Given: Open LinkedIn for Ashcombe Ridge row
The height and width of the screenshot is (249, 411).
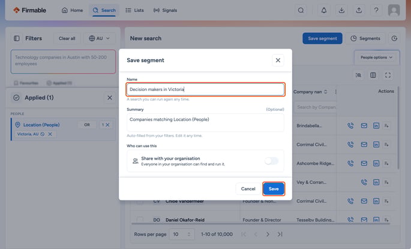Looking at the screenshot, I should coord(376,163).
